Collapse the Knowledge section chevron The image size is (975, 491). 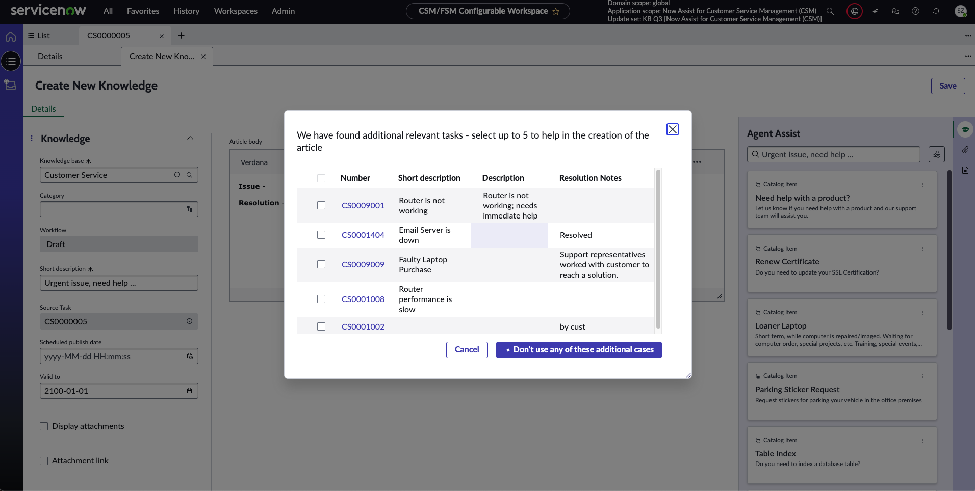(x=190, y=138)
